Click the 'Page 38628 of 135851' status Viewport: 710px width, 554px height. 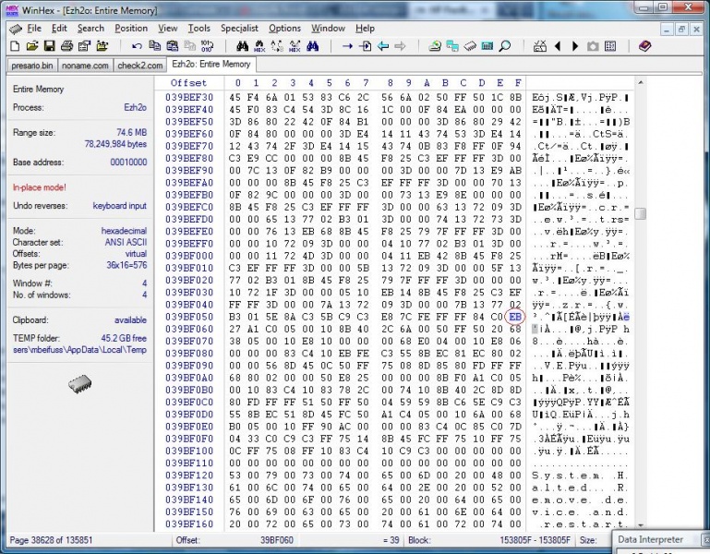pos(51,540)
